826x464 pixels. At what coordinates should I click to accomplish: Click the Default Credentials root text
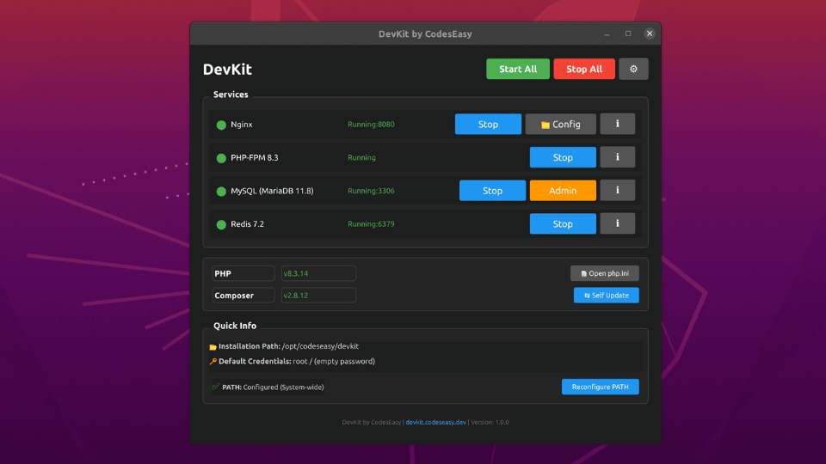297,362
